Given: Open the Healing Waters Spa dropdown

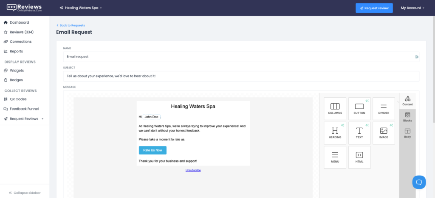Looking at the screenshot, I should pyautogui.click(x=81, y=8).
